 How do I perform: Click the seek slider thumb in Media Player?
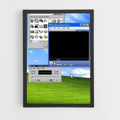pyautogui.click(x=58, y=62)
